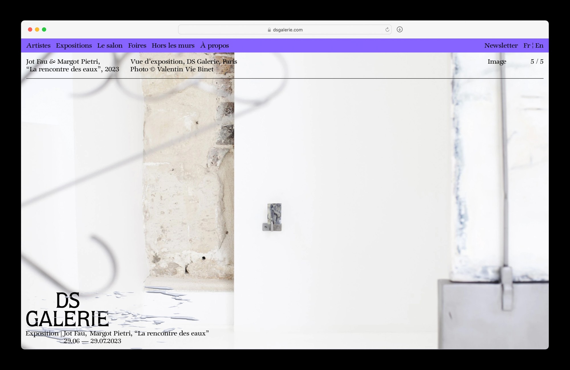Navigate to Foires
The height and width of the screenshot is (370, 570).
pyautogui.click(x=137, y=46)
